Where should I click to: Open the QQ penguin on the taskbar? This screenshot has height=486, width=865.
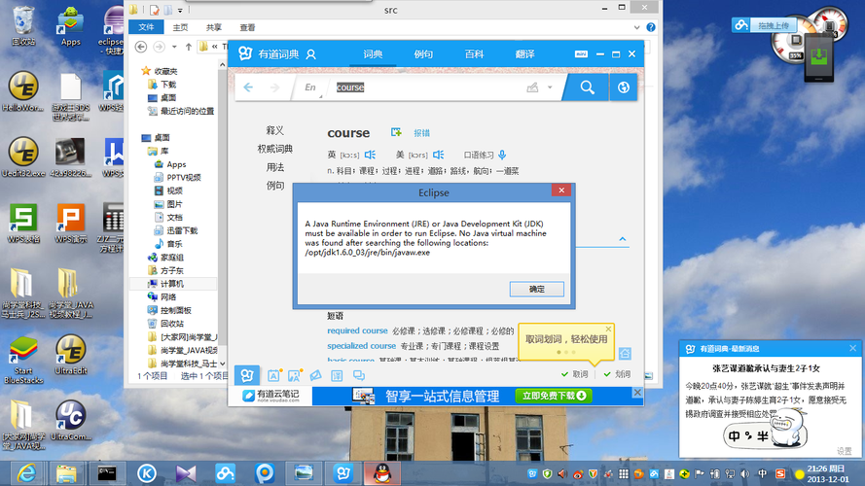tap(382, 473)
